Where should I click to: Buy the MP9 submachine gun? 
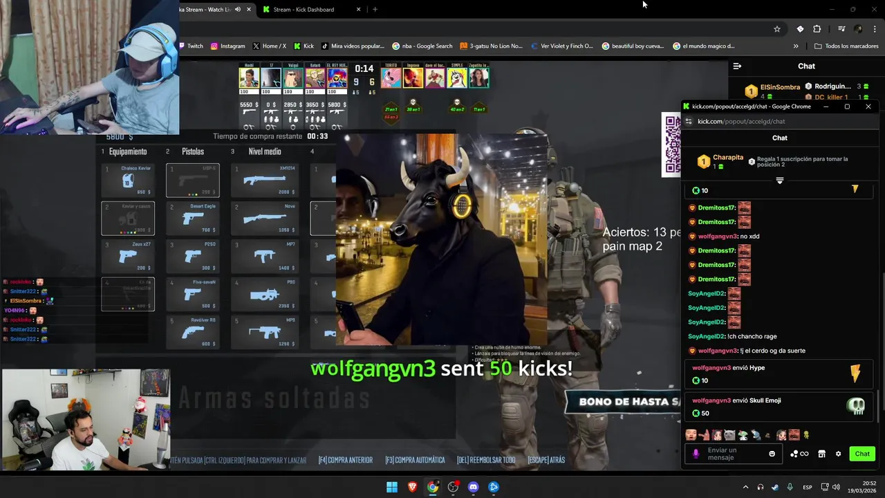[x=265, y=332]
